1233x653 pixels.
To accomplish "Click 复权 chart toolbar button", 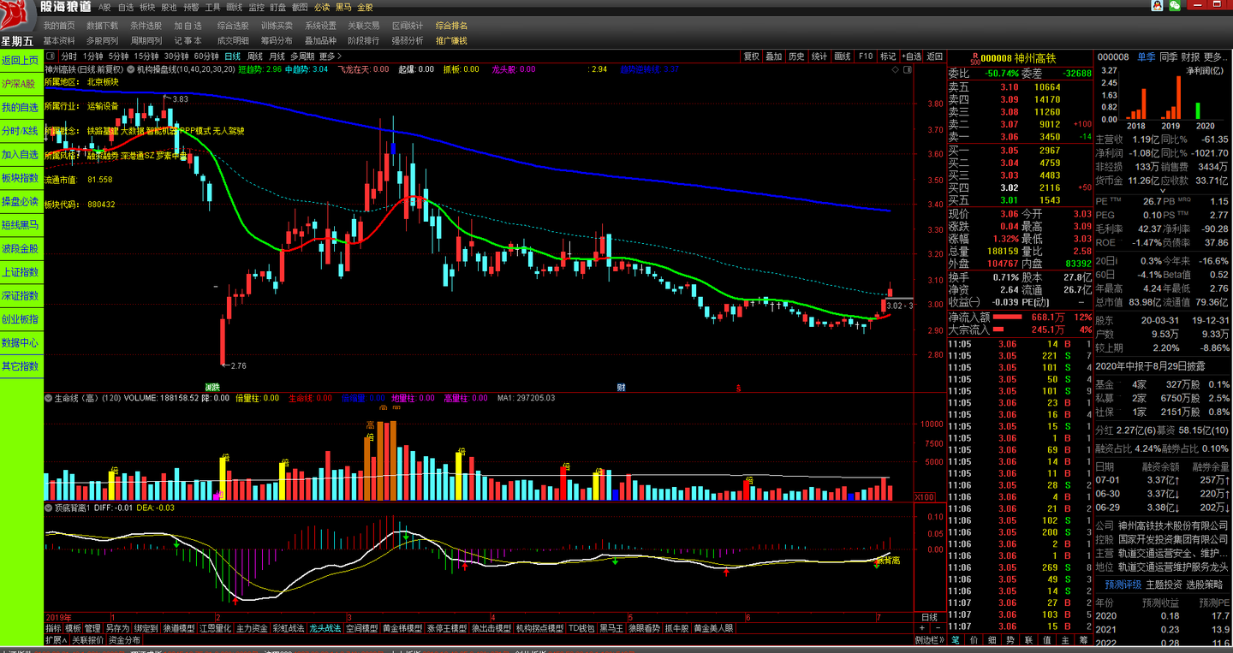I will click(751, 56).
